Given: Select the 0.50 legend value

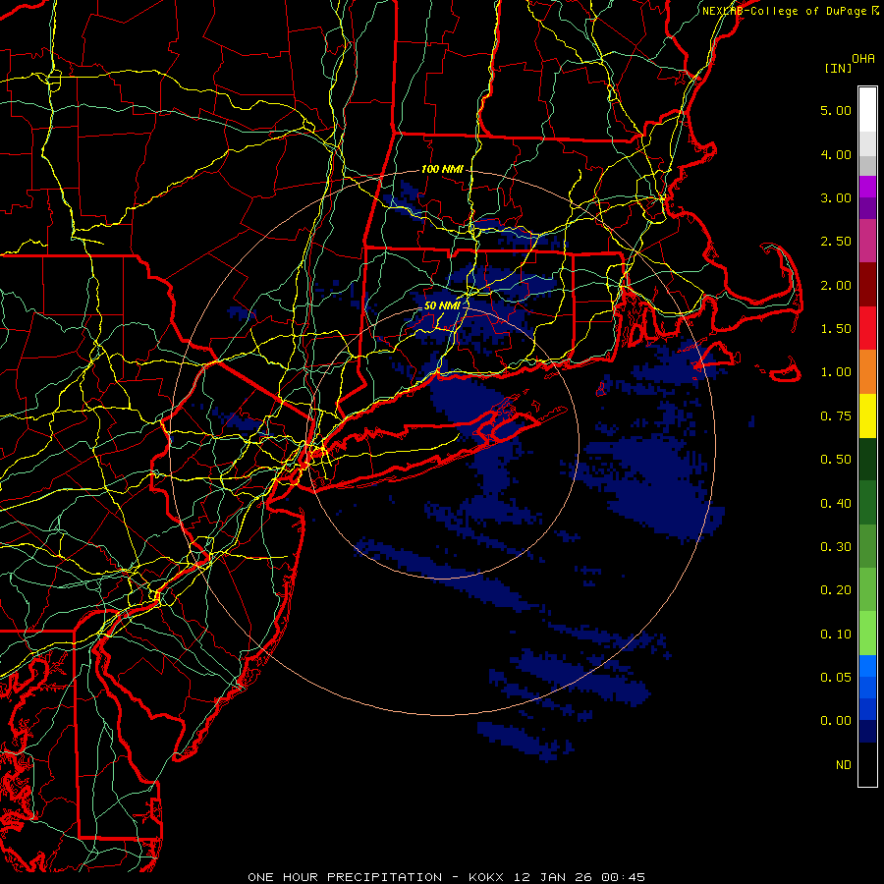Looking at the screenshot, I should pos(836,460).
